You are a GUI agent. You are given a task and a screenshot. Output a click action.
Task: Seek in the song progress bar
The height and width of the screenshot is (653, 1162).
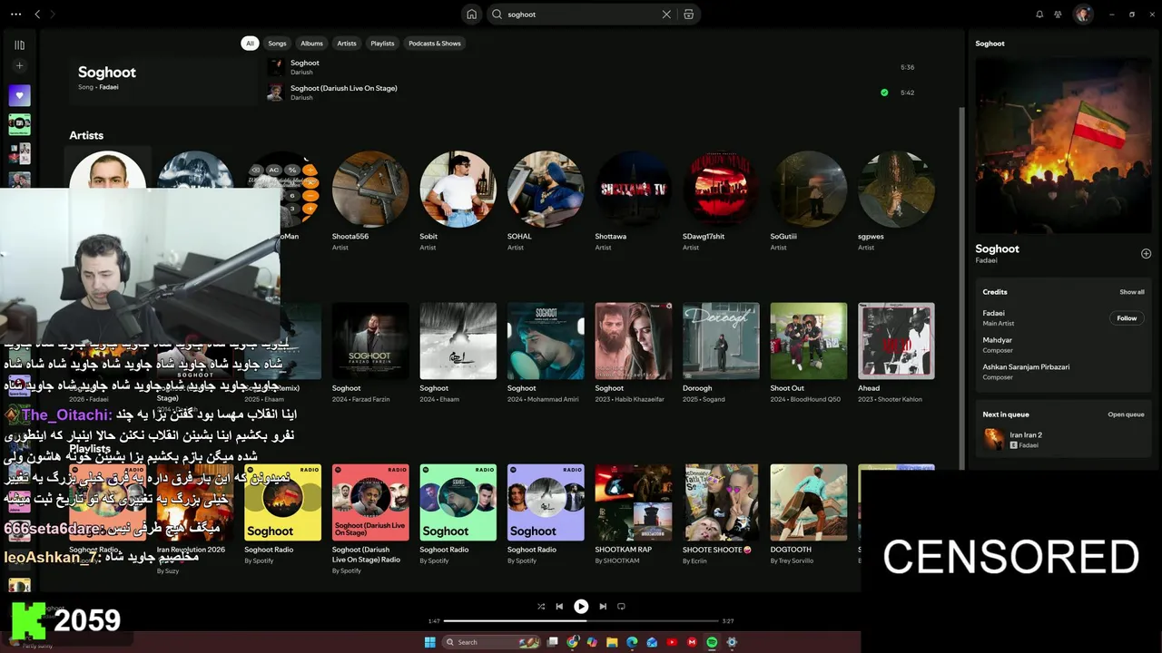581,621
